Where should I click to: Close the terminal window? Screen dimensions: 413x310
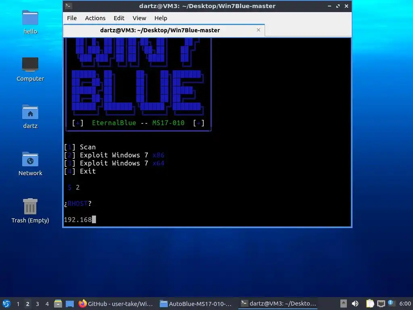[346, 6]
